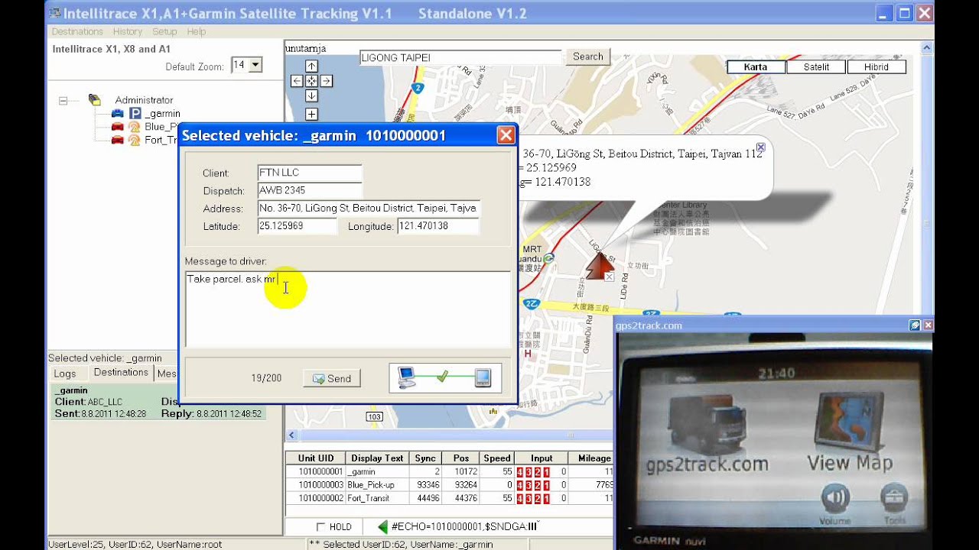Pan the map down with the arrow
979x550 pixels.
pyautogui.click(x=311, y=95)
